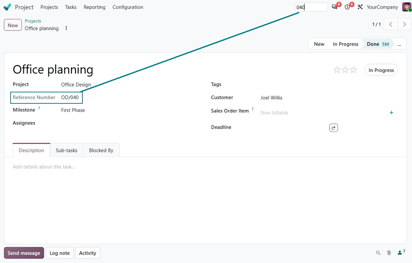This screenshot has height=263, width=412.
Task: Go to the previous record arrow
Action: 391,24
